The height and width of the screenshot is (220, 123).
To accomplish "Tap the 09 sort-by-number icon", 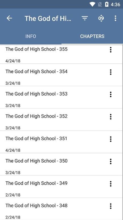I will pyautogui.click(x=101, y=18).
